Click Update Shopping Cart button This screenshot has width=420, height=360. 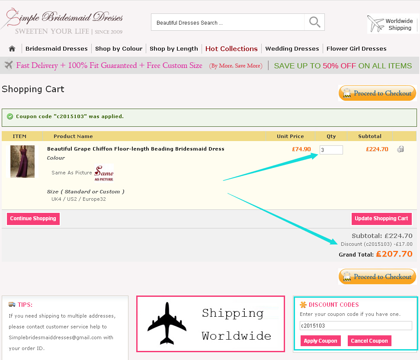(381, 219)
